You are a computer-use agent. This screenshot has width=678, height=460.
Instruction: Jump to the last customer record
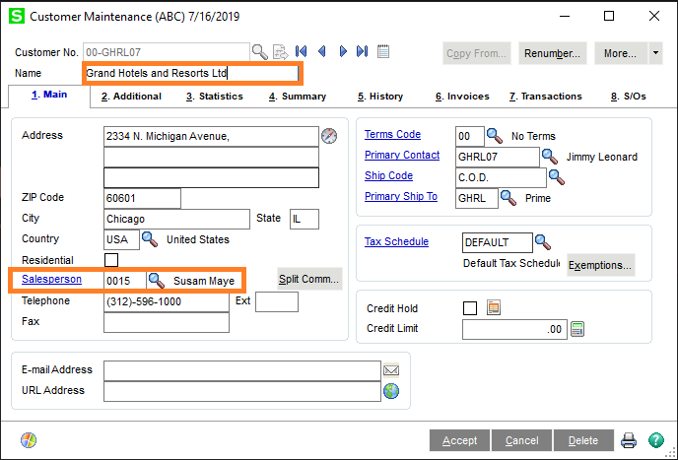coord(363,51)
